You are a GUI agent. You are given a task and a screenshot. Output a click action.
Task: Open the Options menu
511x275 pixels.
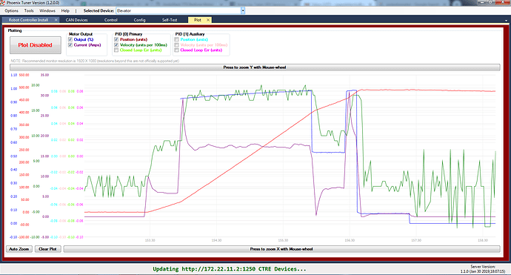point(11,11)
